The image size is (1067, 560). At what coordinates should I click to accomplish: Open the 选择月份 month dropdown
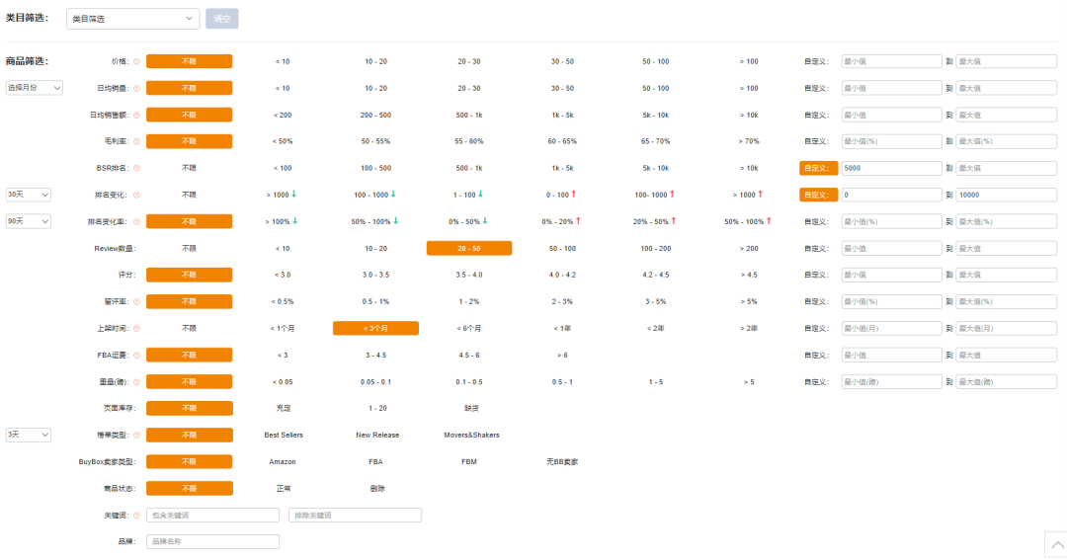point(34,88)
